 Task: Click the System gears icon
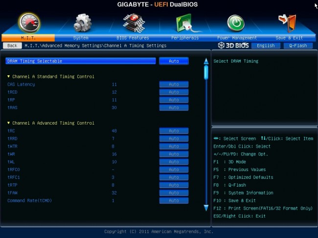click(x=82, y=22)
